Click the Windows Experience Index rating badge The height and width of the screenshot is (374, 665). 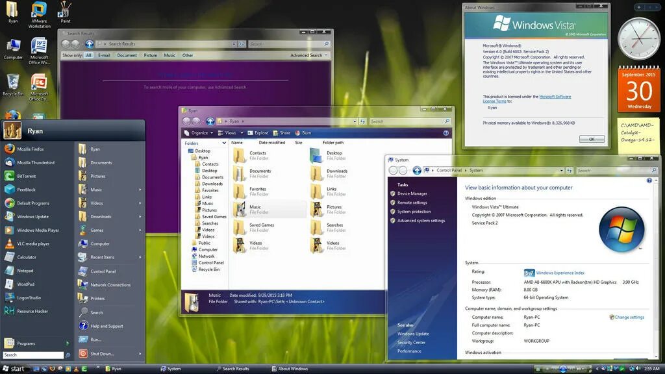(x=529, y=273)
